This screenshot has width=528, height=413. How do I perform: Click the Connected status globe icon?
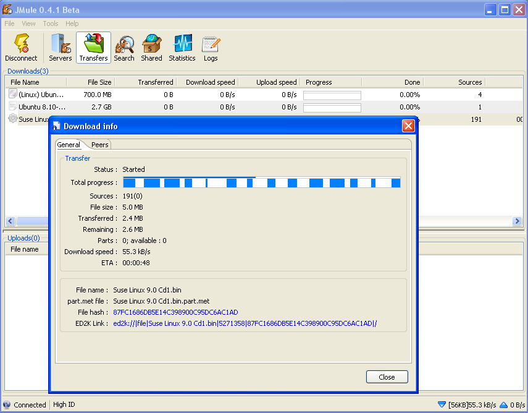click(x=7, y=405)
